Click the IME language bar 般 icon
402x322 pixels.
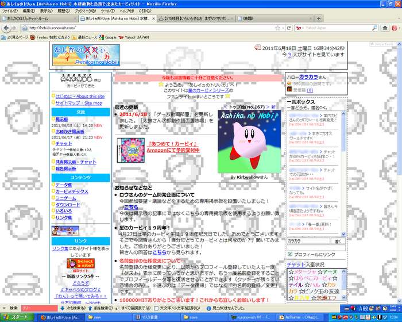pyautogui.click(x=365, y=308)
